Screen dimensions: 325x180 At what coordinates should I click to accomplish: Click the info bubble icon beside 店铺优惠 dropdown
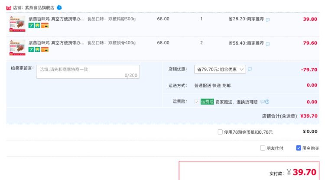250,69
